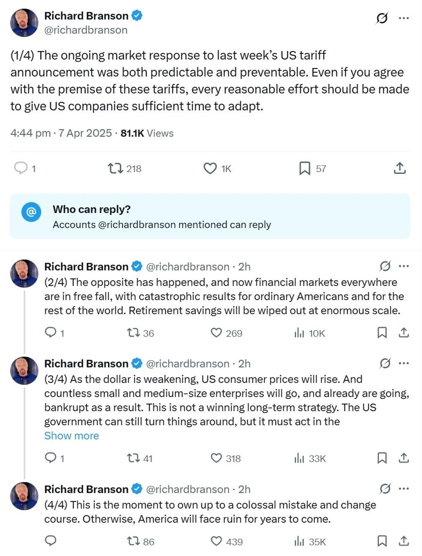Click Richard Branson's avatar on the main post
The height and width of the screenshot is (556, 422).
click(x=24, y=23)
